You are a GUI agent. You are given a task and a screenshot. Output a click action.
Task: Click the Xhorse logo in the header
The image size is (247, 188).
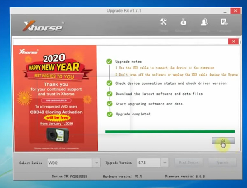coord(43,26)
